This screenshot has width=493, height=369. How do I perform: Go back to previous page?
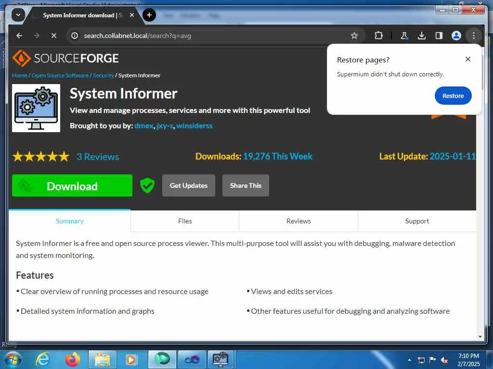(19, 36)
